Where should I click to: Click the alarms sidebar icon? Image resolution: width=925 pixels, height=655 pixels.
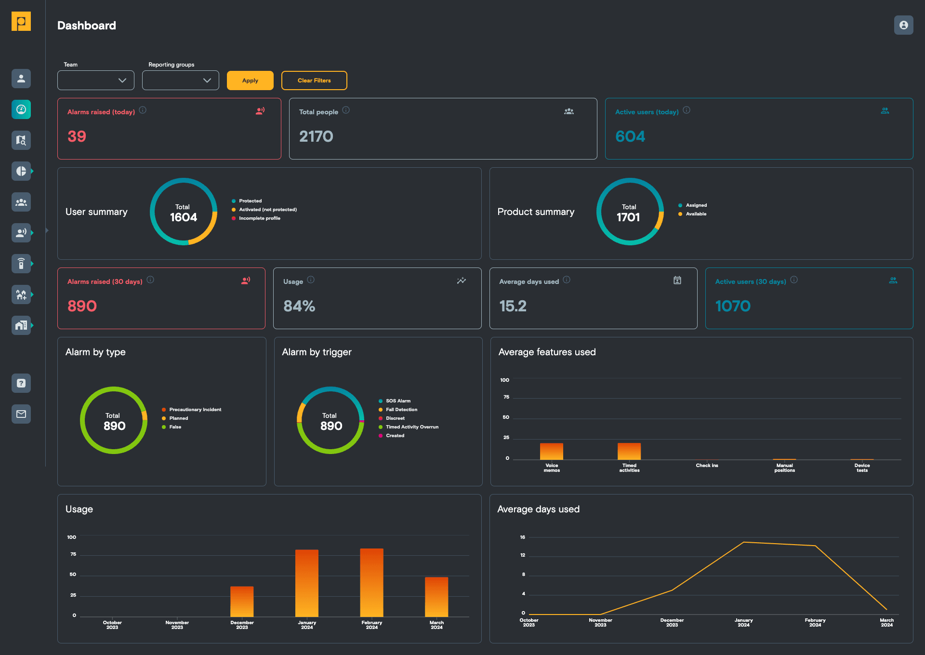pos(21,233)
